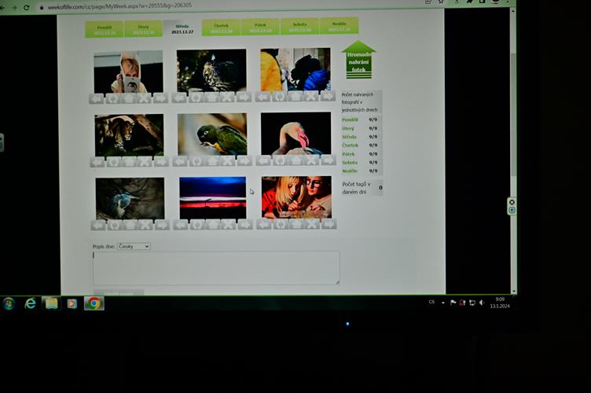Rotate the owl photo using its rotate icon
Viewport: 591px width, 393px height.
click(x=196, y=98)
